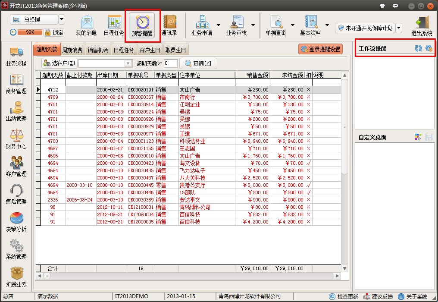This screenshot has height=302, width=438.
Task: Click 锁定 lock button
Action: tap(54, 32)
